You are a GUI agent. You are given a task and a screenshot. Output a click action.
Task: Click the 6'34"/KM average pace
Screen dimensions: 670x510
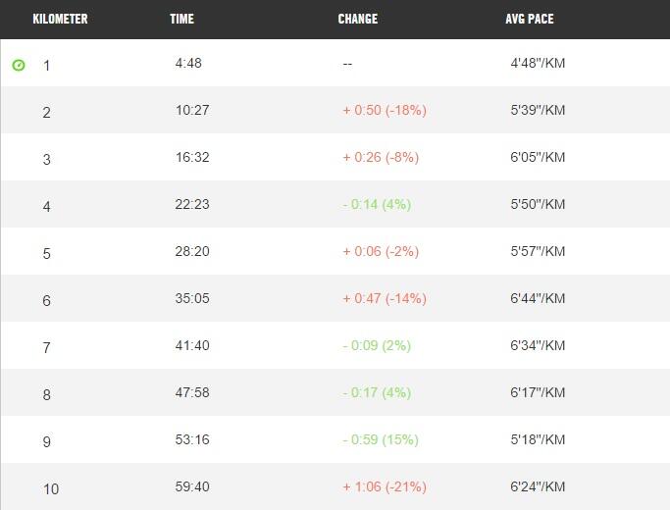[538, 345]
